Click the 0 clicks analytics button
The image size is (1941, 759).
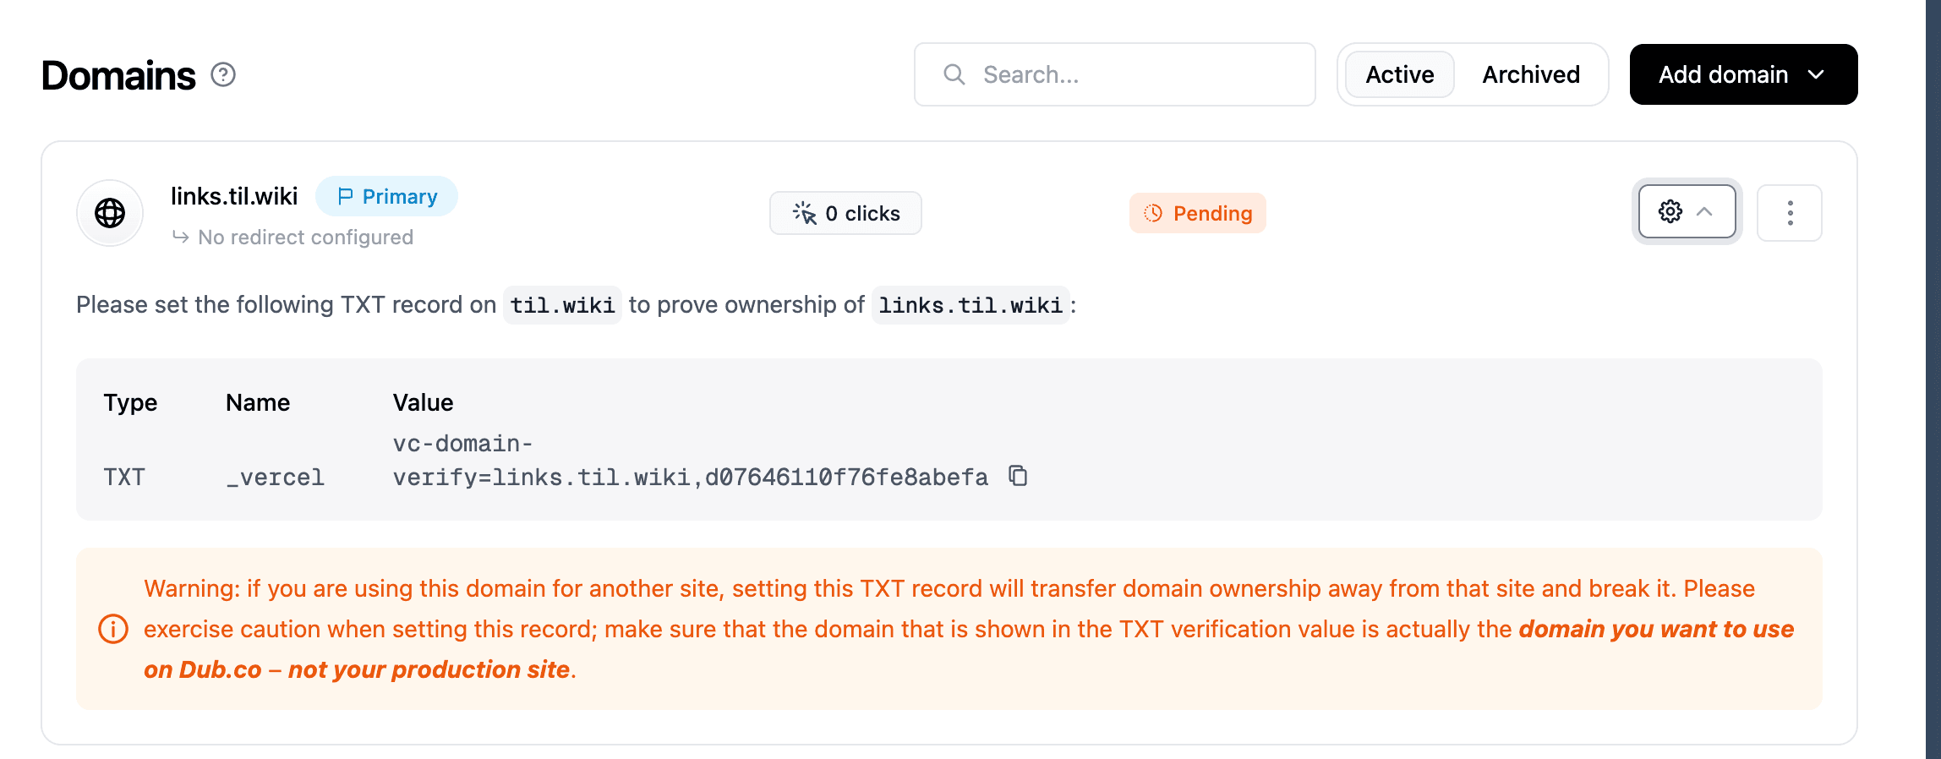click(x=846, y=213)
